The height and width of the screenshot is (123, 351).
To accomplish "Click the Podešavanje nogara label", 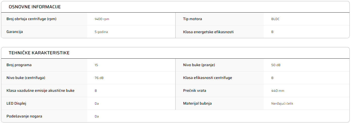I will 24,116.
